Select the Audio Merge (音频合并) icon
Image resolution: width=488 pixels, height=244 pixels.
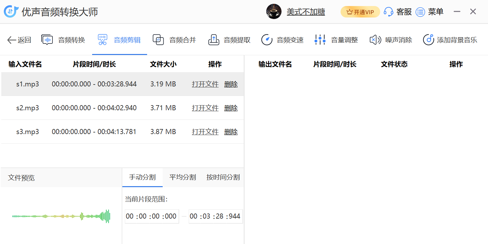(158, 40)
